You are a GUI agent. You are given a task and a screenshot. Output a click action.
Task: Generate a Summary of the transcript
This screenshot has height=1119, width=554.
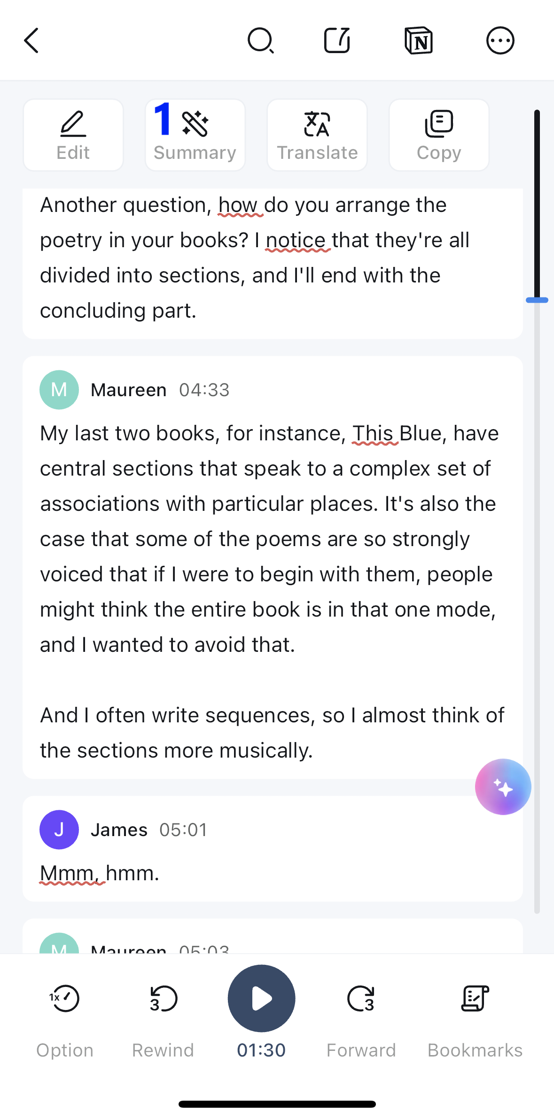tap(195, 135)
